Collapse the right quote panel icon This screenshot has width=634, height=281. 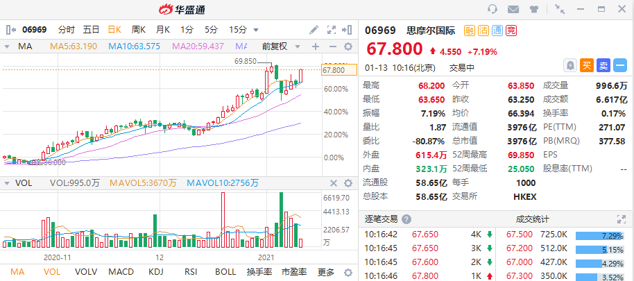(347, 30)
